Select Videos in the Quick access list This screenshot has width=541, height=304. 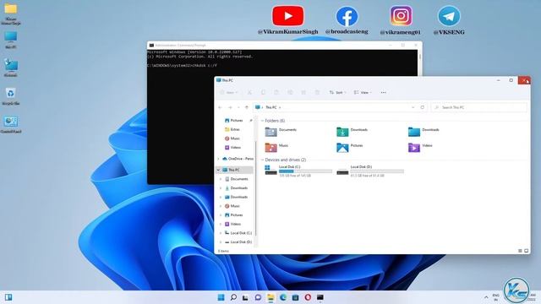tap(235, 147)
